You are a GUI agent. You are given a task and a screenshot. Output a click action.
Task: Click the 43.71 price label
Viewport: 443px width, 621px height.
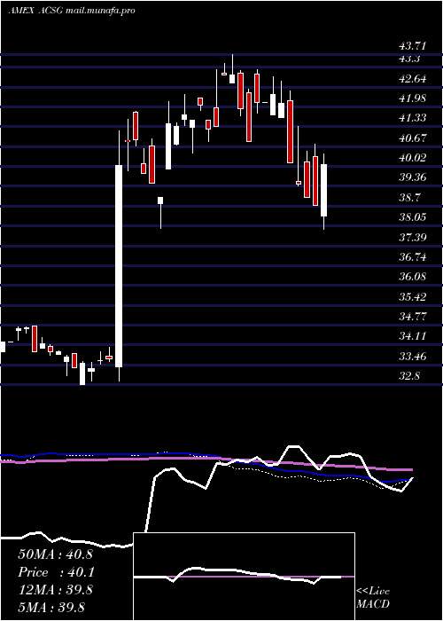[413, 46]
